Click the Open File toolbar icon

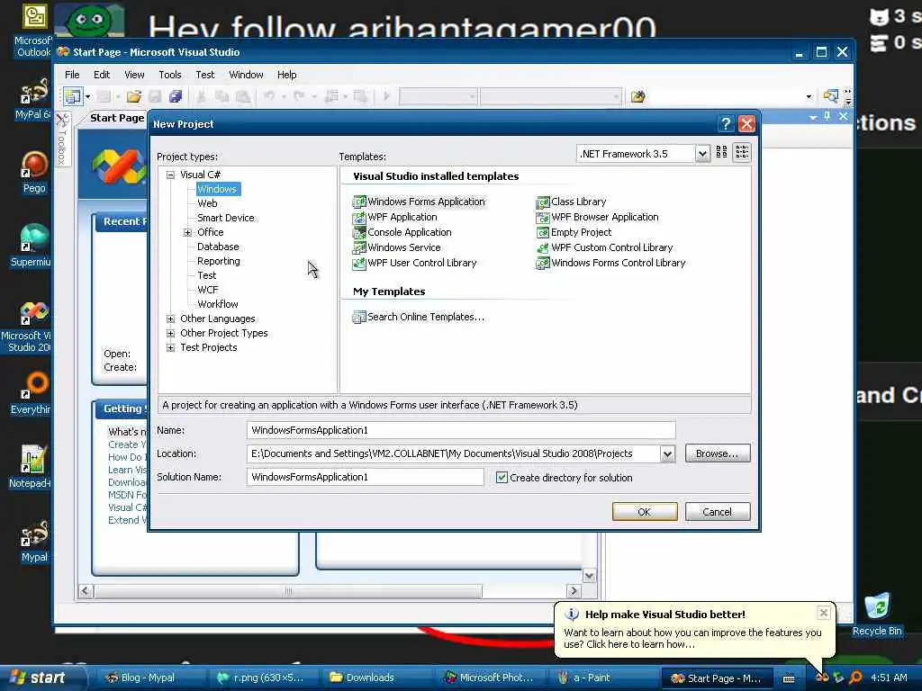(x=134, y=95)
